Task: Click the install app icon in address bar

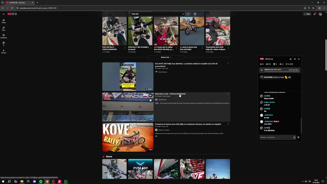Action: pyautogui.click(x=305, y=8)
